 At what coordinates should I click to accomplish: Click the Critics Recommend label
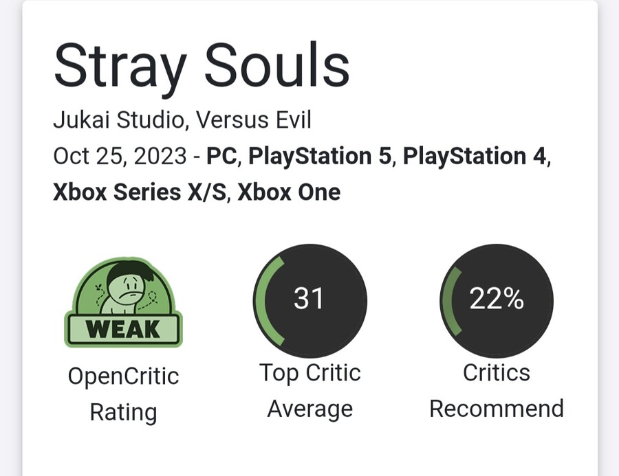(496, 391)
